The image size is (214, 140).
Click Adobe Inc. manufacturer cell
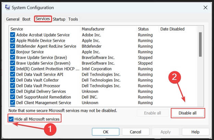[92, 35]
